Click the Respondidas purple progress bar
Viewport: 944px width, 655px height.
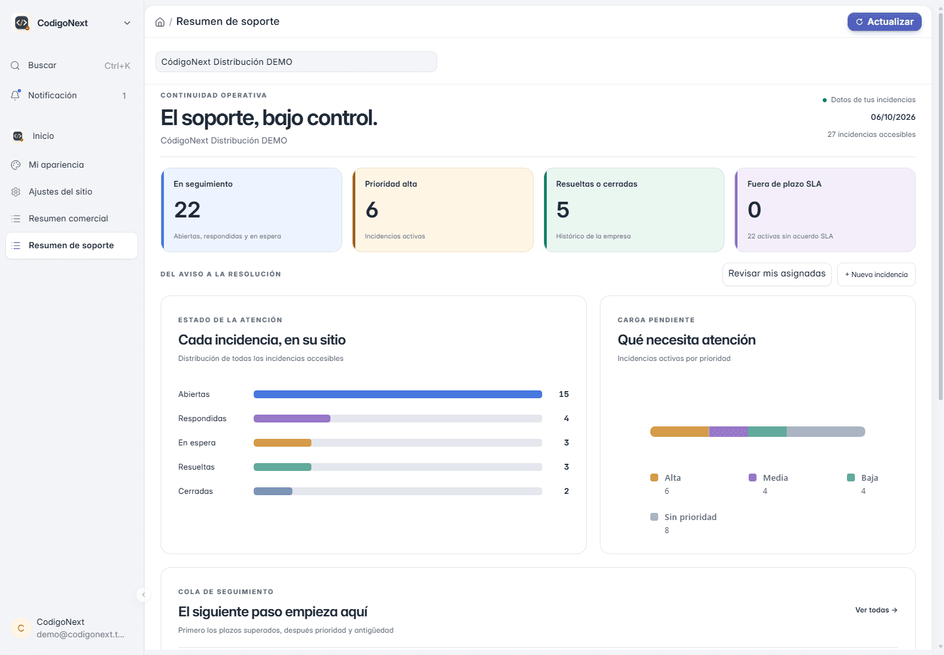(x=292, y=419)
